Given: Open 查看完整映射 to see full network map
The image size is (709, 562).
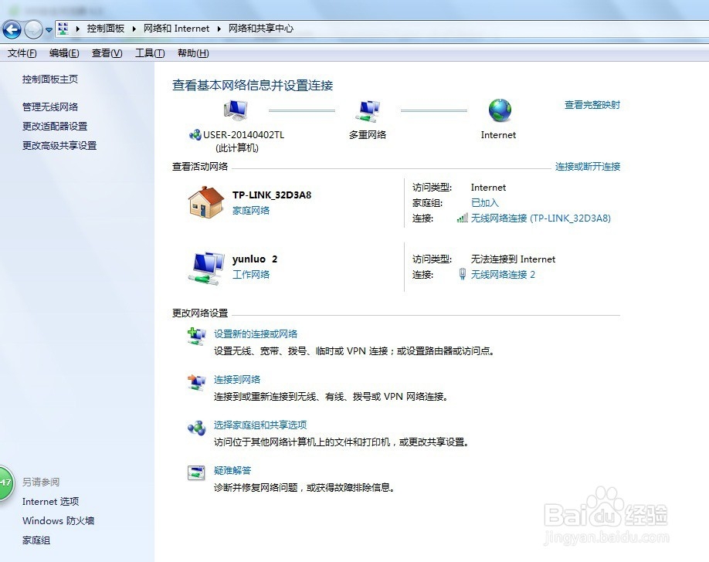Looking at the screenshot, I should (591, 105).
